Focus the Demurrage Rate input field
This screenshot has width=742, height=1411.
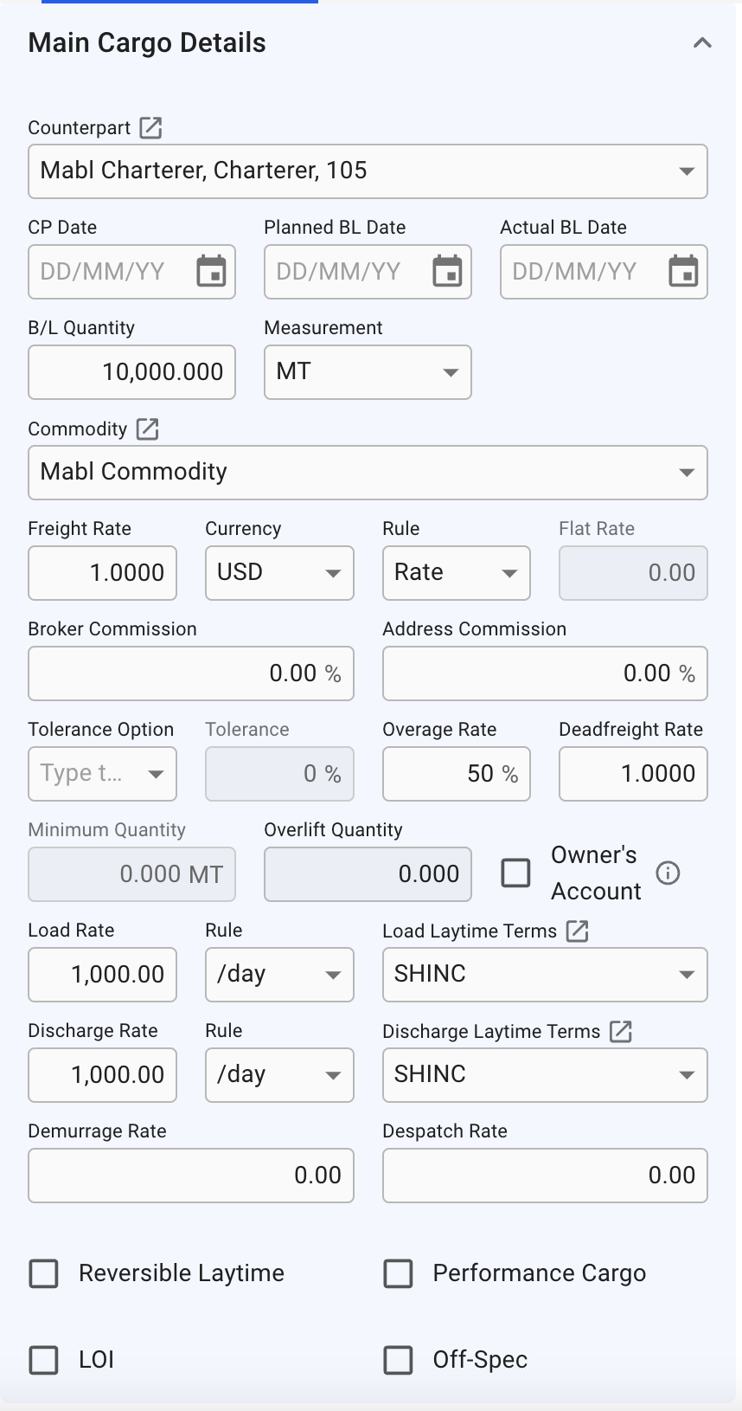190,1176
